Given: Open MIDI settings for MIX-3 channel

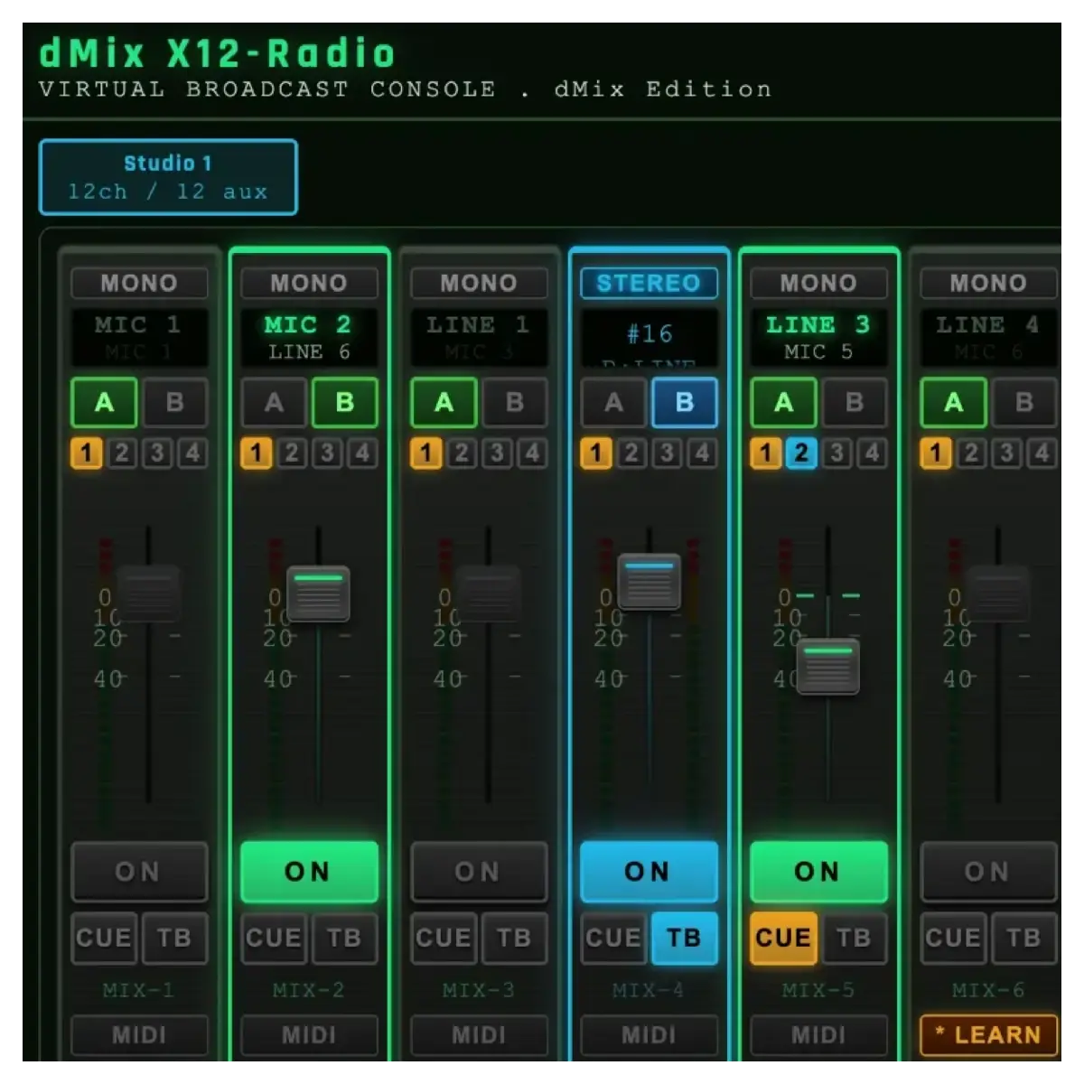Looking at the screenshot, I should click(479, 1035).
